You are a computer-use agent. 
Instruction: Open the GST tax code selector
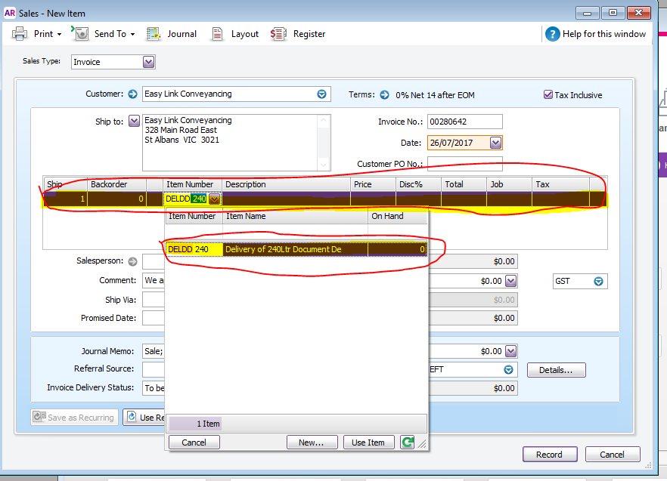point(598,282)
